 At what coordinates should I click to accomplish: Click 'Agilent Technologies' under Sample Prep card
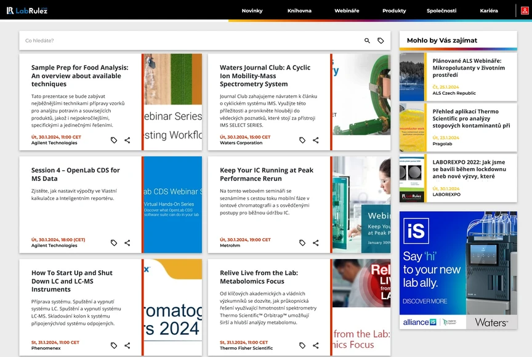pos(54,143)
